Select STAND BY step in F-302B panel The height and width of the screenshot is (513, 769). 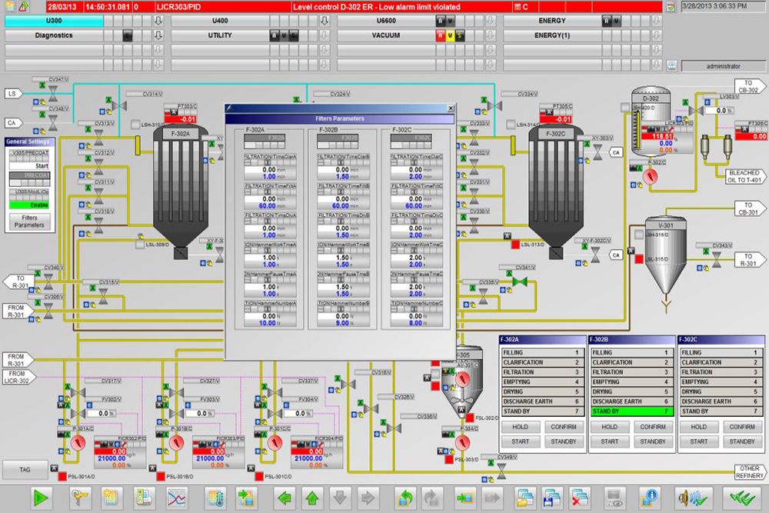630,411
